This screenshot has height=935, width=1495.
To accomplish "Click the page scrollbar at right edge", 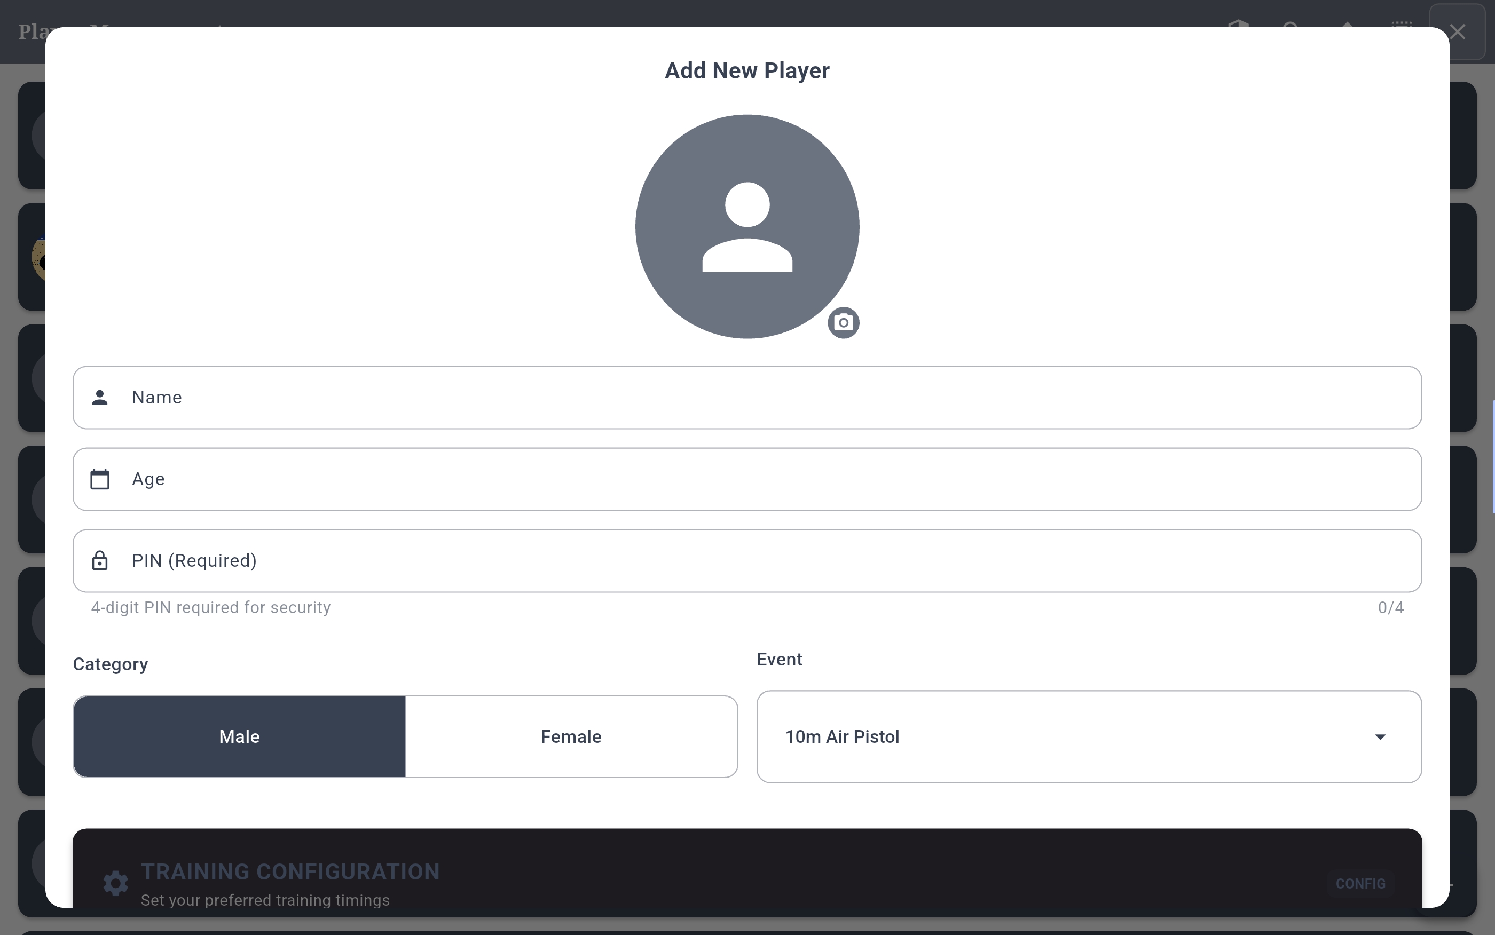I will tap(1492, 456).
